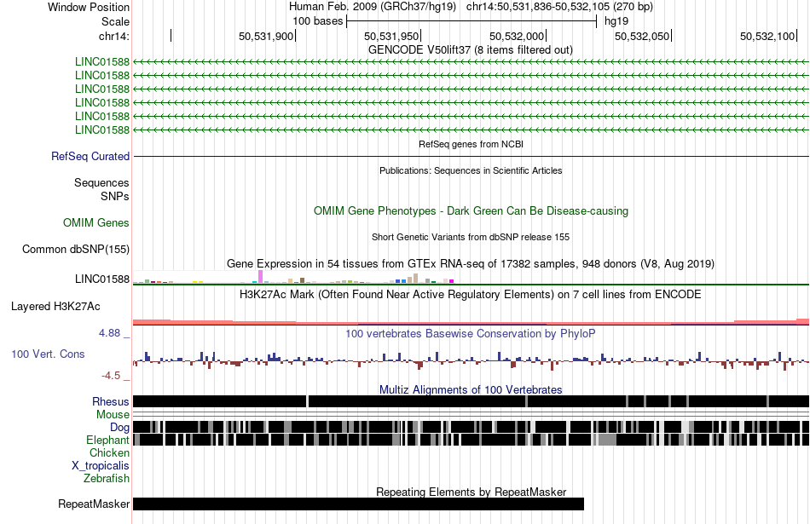
Task: Click the RefSeq Curated blue intron line
Action: tap(471, 156)
